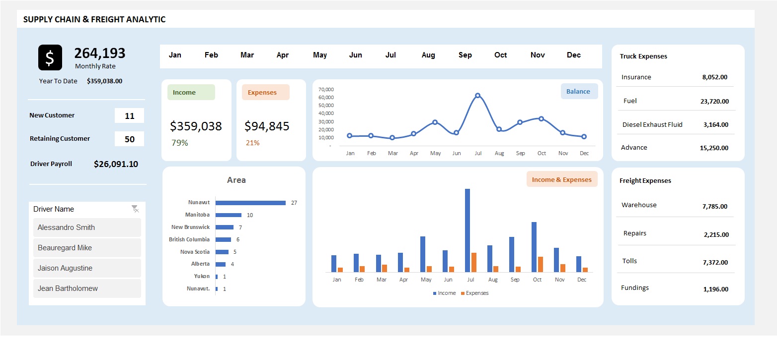Click the October income bar
The width and height of the screenshot is (777, 338).
pos(534,247)
